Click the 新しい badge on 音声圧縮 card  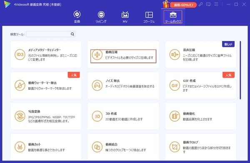coord(228,44)
